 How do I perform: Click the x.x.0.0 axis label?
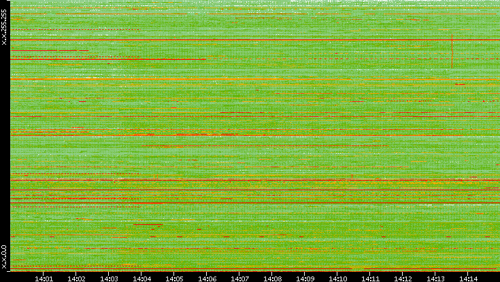pyautogui.click(x=4, y=257)
